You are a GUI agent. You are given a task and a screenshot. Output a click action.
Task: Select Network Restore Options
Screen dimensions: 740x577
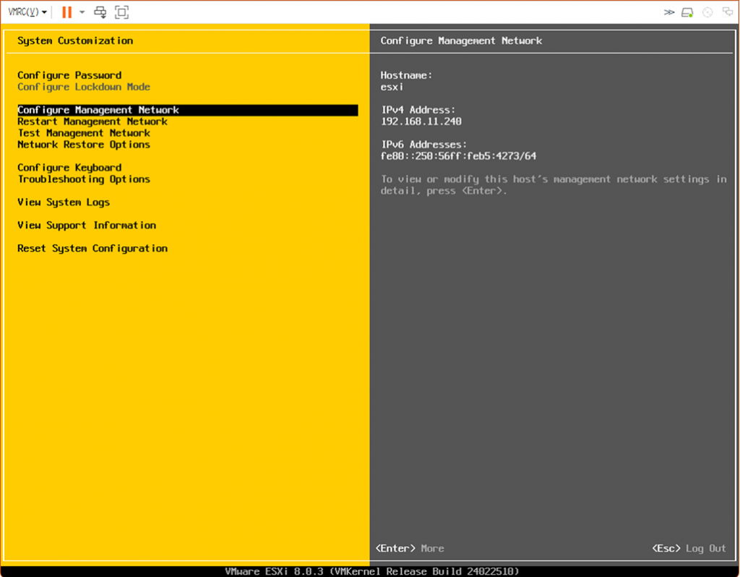(x=84, y=145)
